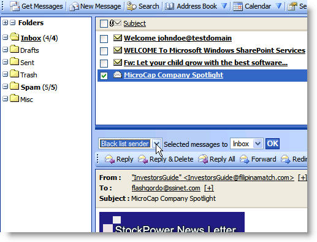Click [+] next to flashgordo@ssinet.com
This screenshot has width=317, height=242.
tap(209, 188)
